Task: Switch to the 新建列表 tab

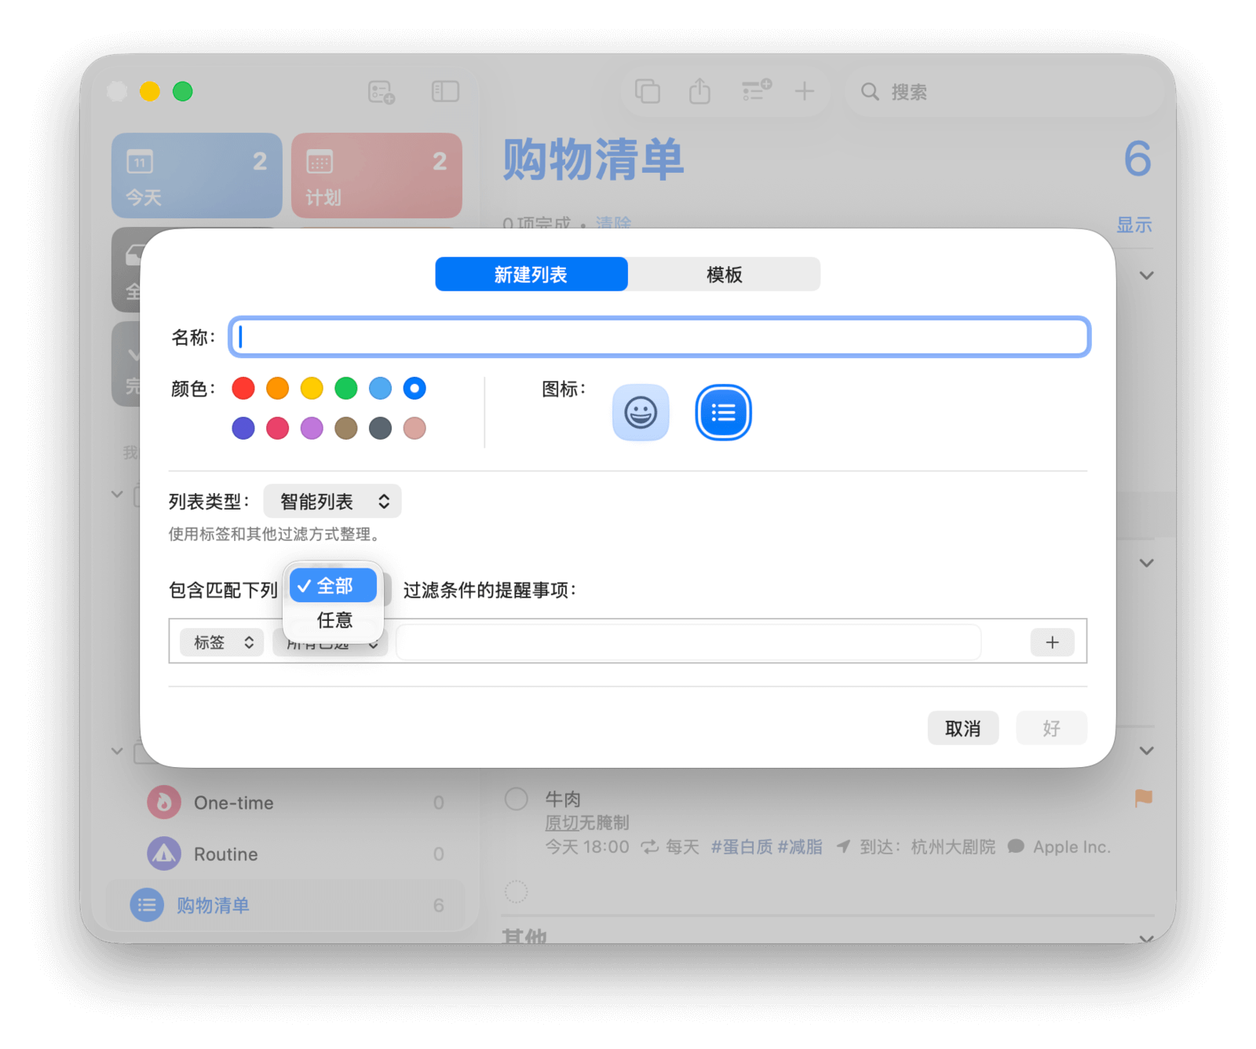Action: 531,275
